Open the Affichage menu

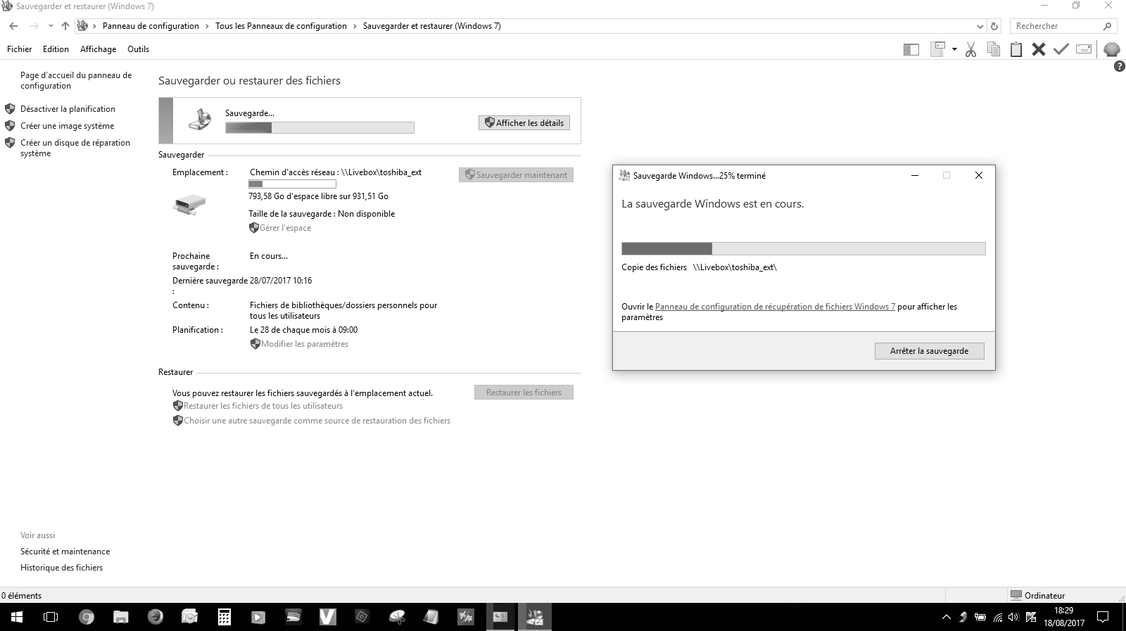[98, 49]
